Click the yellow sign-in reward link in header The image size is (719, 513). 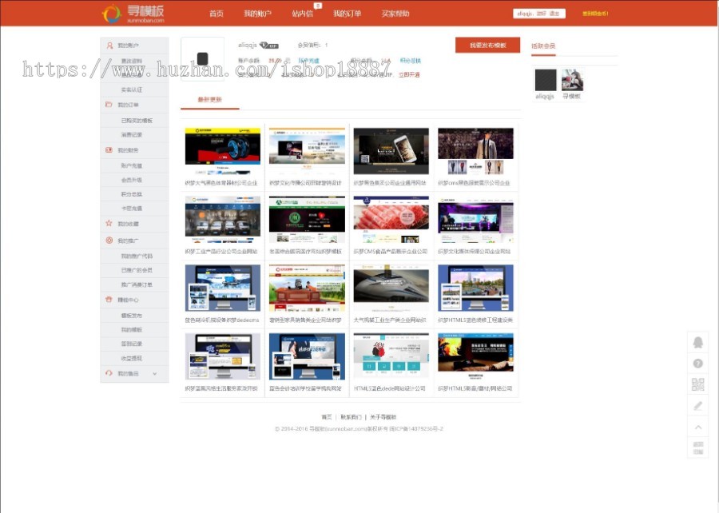(x=596, y=14)
